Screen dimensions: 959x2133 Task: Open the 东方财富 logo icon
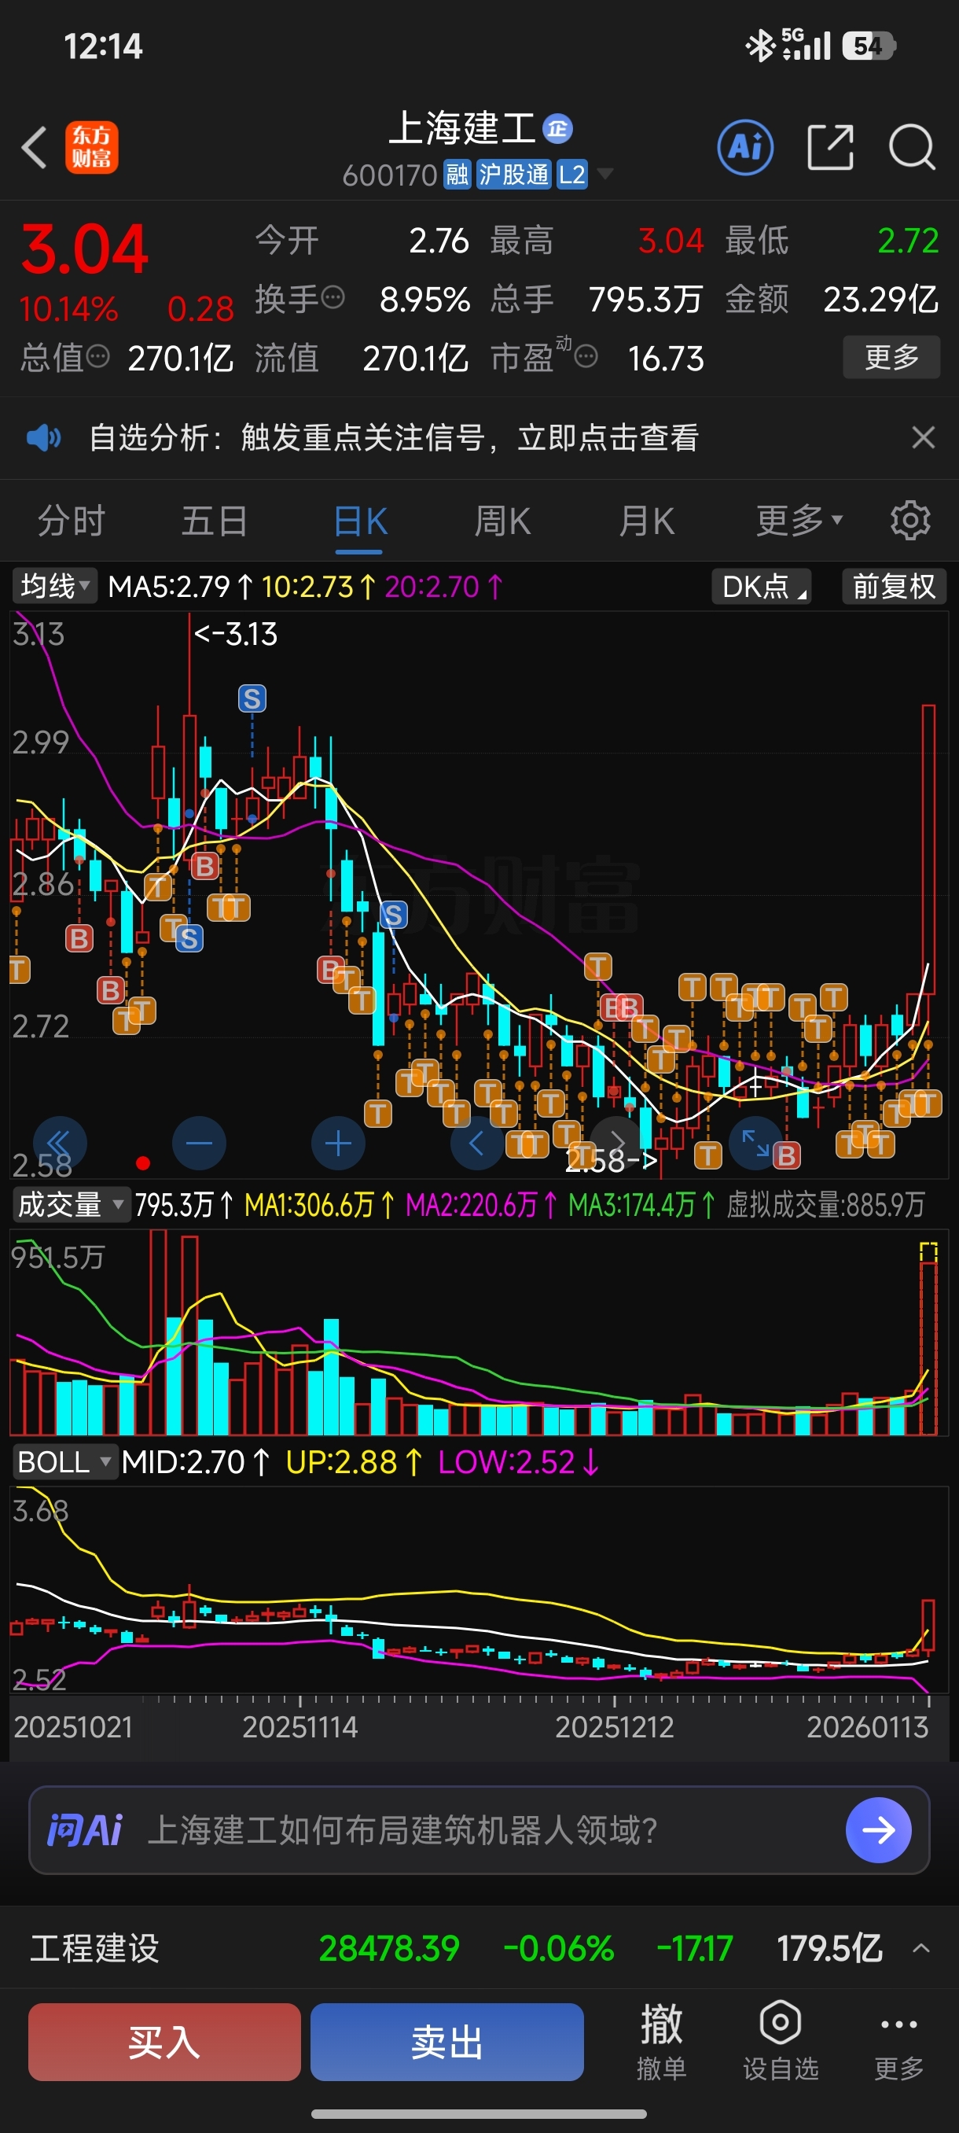[x=92, y=148]
